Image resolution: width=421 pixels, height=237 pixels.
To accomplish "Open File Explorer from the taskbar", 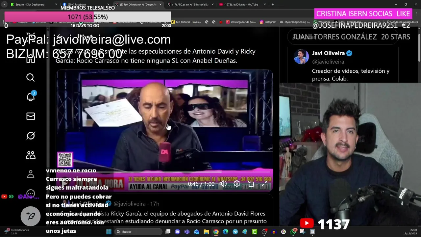I will (206, 232).
